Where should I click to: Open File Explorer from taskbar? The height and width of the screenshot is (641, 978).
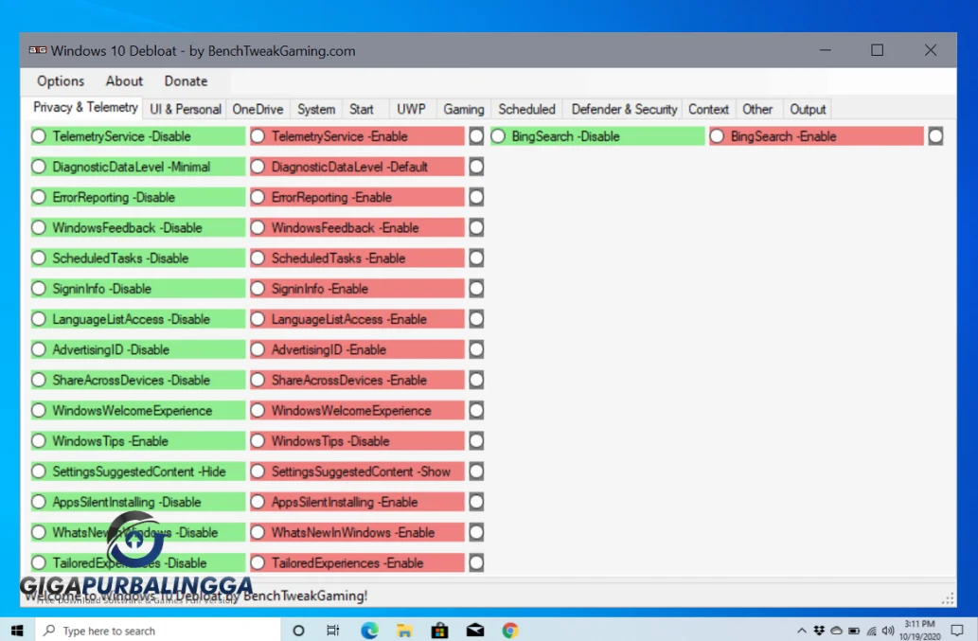point(404,631)
